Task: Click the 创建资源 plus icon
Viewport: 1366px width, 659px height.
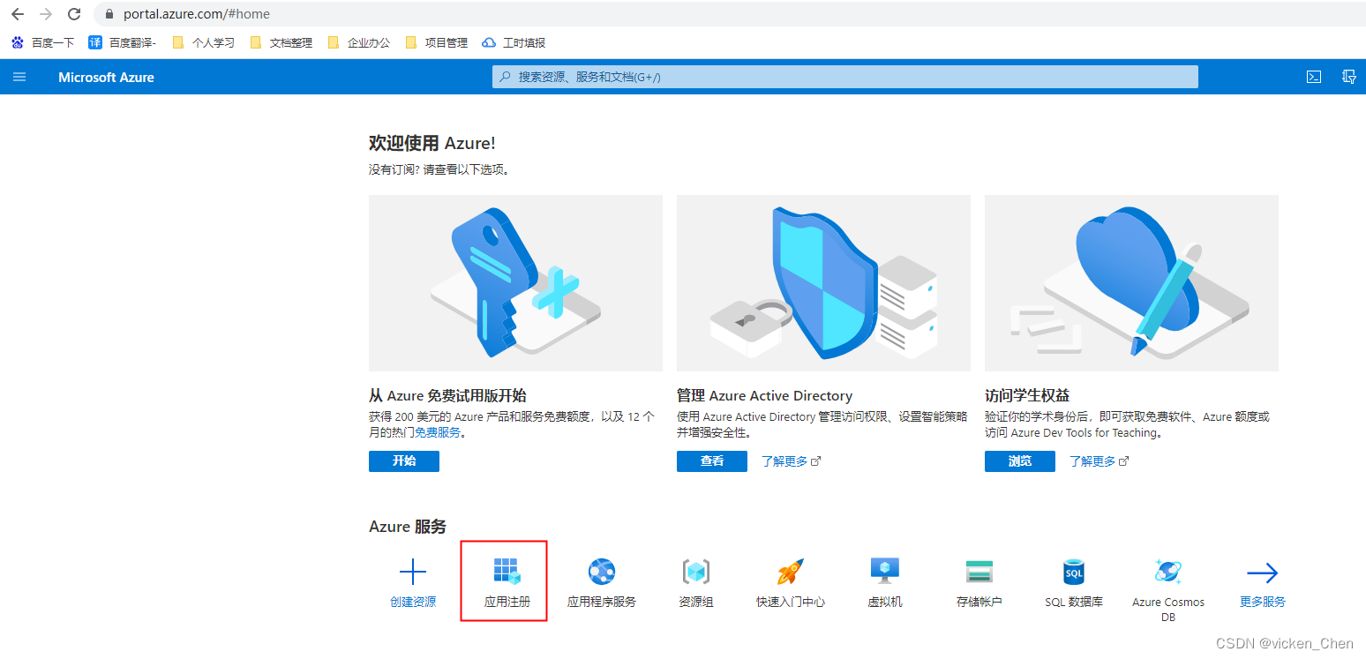Action: click(x=413, y=573)
